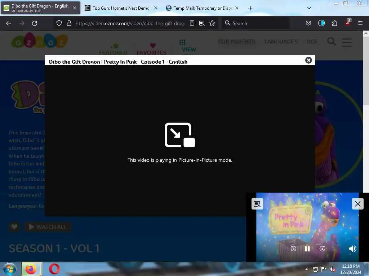This screenshot has width=369, height=276.
Task: Launch Opera from the taskbar
Action: coord(54,269)
